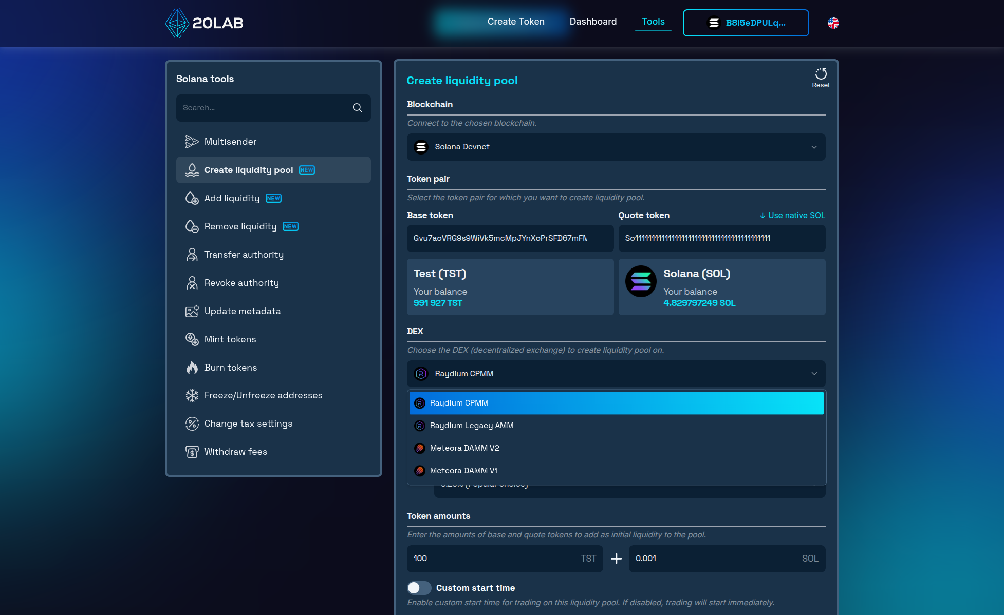Open Multisender in the sidebar
Viewport: 1004px width, 615px height.
pos(273,142)
